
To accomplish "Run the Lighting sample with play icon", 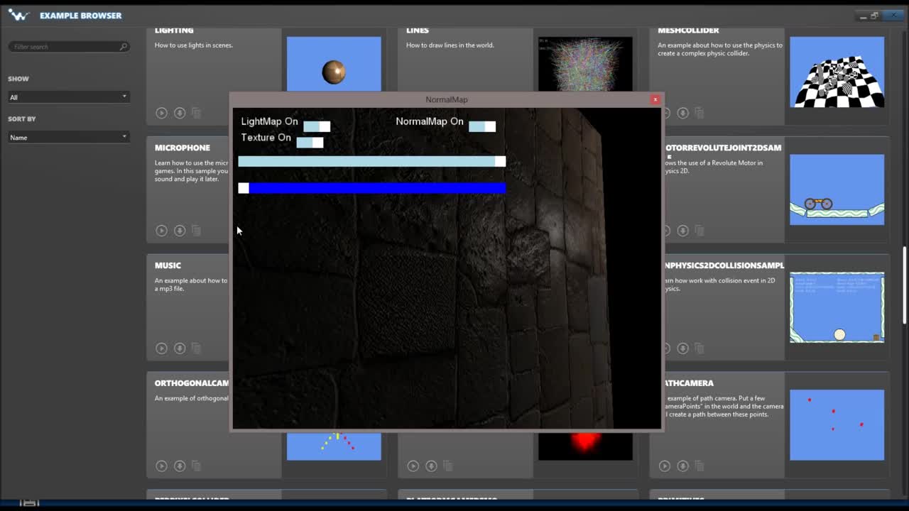I will pos(161,113).
